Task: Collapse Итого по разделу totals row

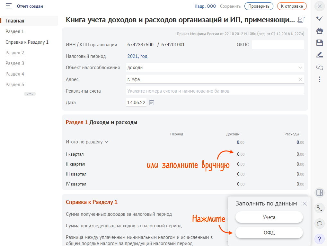Action: tap(106, 141)
